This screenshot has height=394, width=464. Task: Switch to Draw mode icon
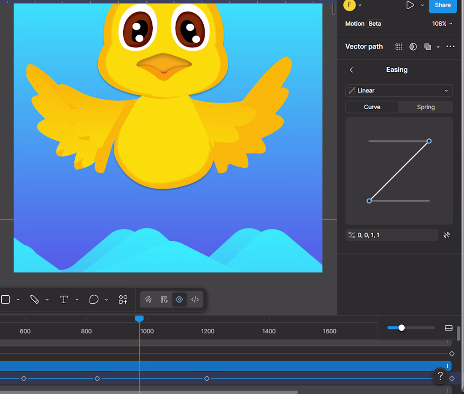pos(148,300)
